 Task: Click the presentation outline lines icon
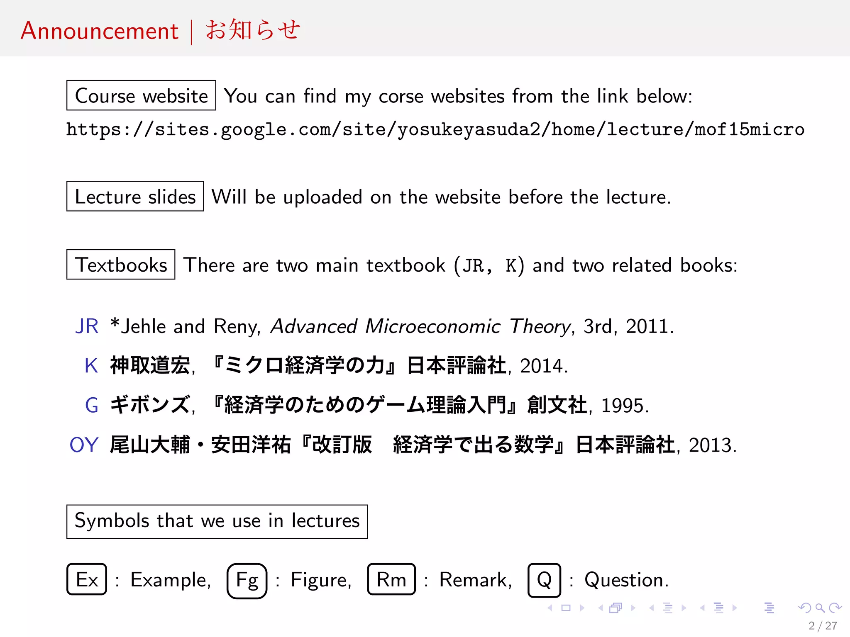[769, 608]
